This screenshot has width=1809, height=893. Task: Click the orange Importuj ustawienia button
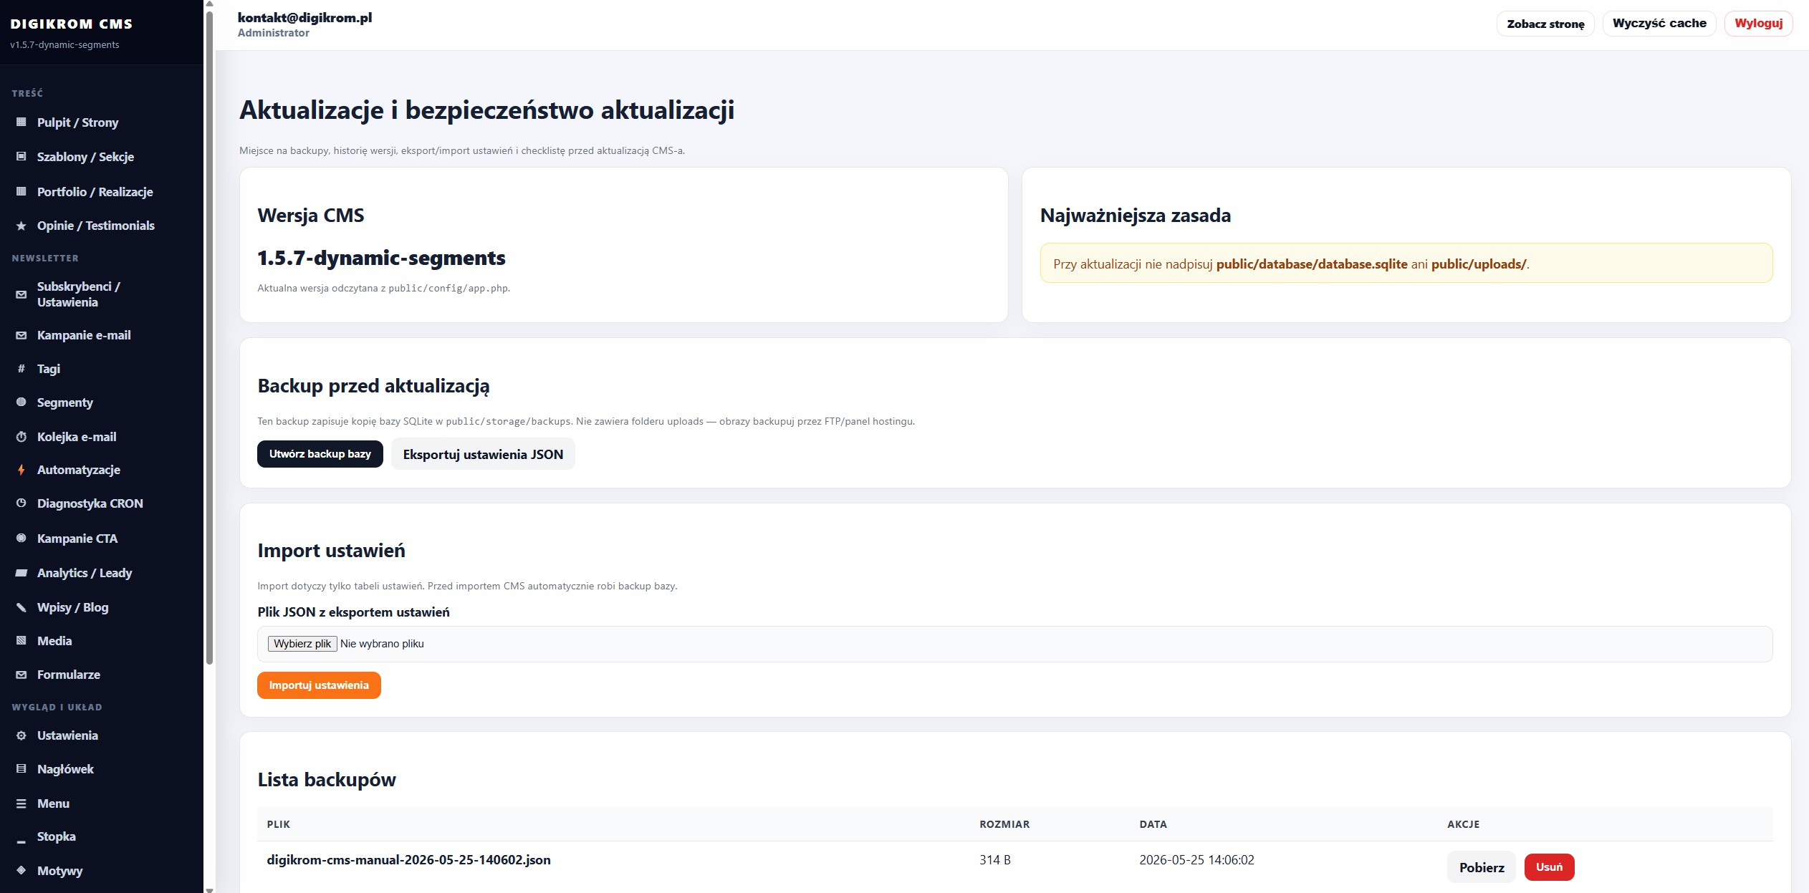click(319, 685)
